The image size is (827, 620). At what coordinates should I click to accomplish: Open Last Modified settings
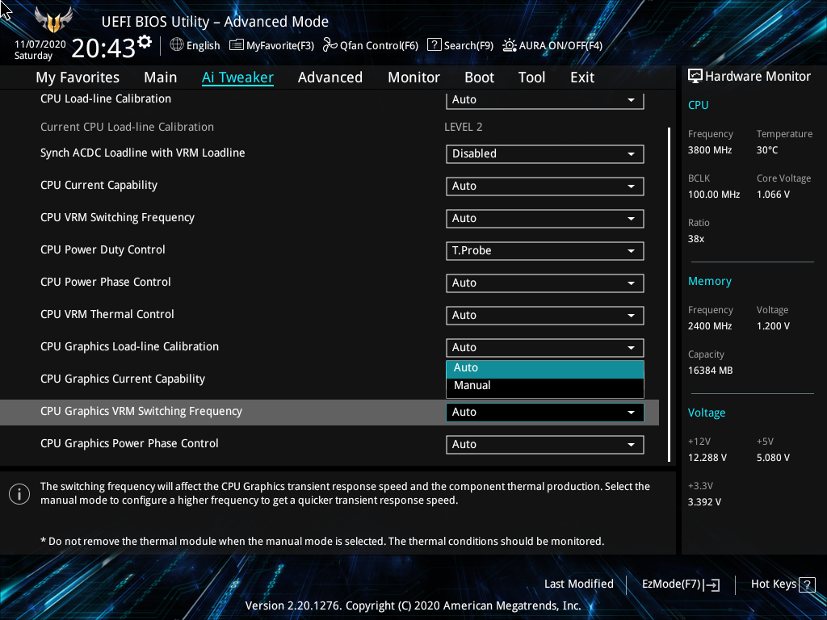pyautogui.click(x=578, y=584)
